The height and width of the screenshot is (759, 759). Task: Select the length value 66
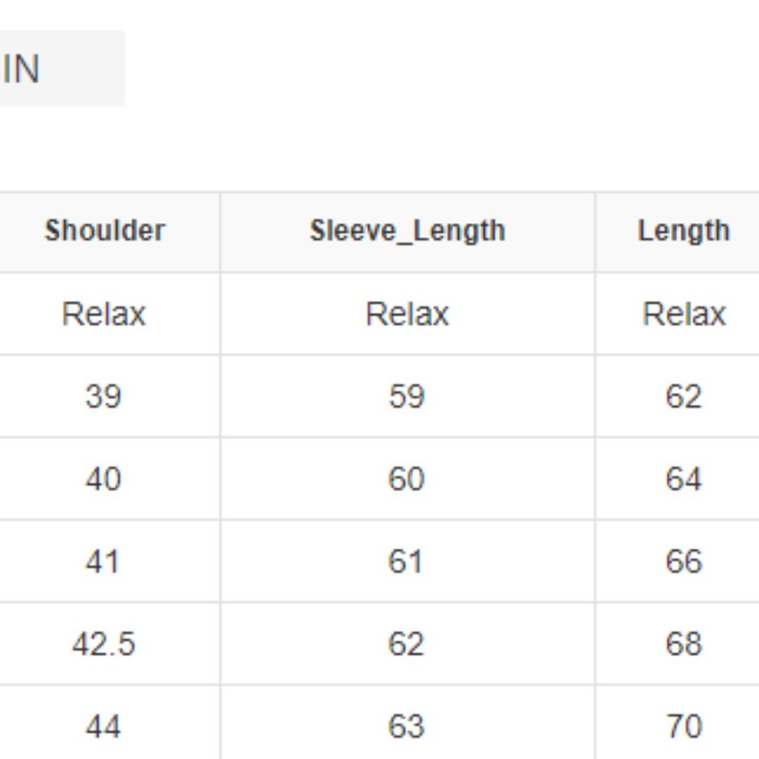coord(683,562)
